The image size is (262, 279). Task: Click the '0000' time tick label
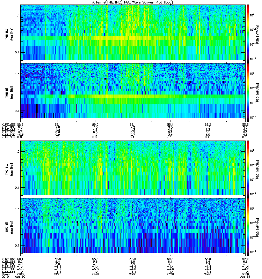pos(245,274)
